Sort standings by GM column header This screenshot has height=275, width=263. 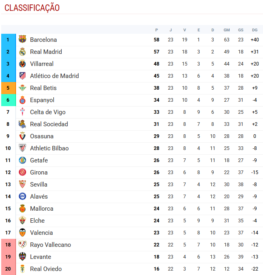click(227, 30)
